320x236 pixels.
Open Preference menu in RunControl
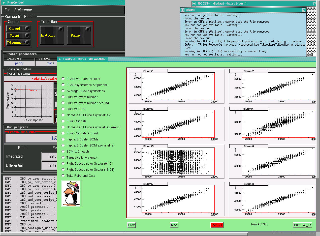(23, 10)
